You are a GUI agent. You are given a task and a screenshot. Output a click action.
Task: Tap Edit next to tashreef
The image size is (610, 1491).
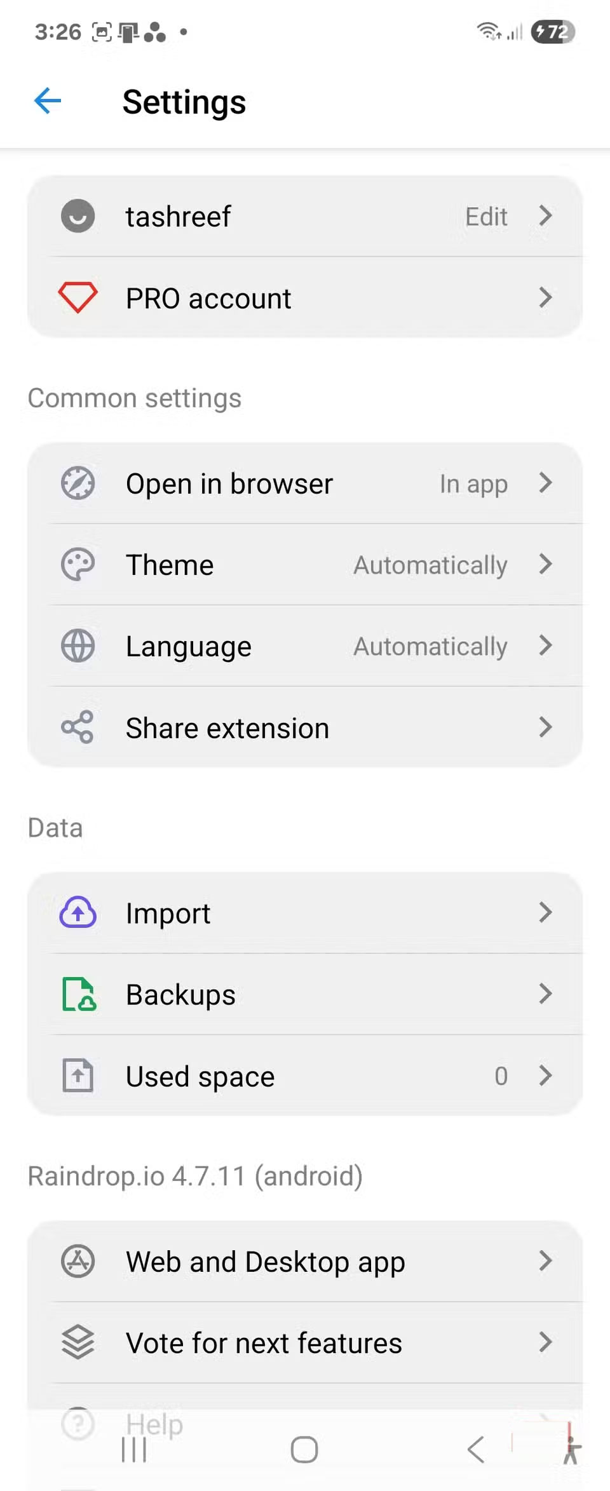[486, 217]
